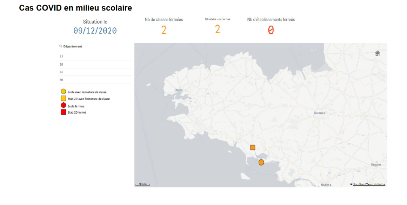This screenshot has width=407, height=205.
Task: Filter by département 56
Action: pos(95,80)
